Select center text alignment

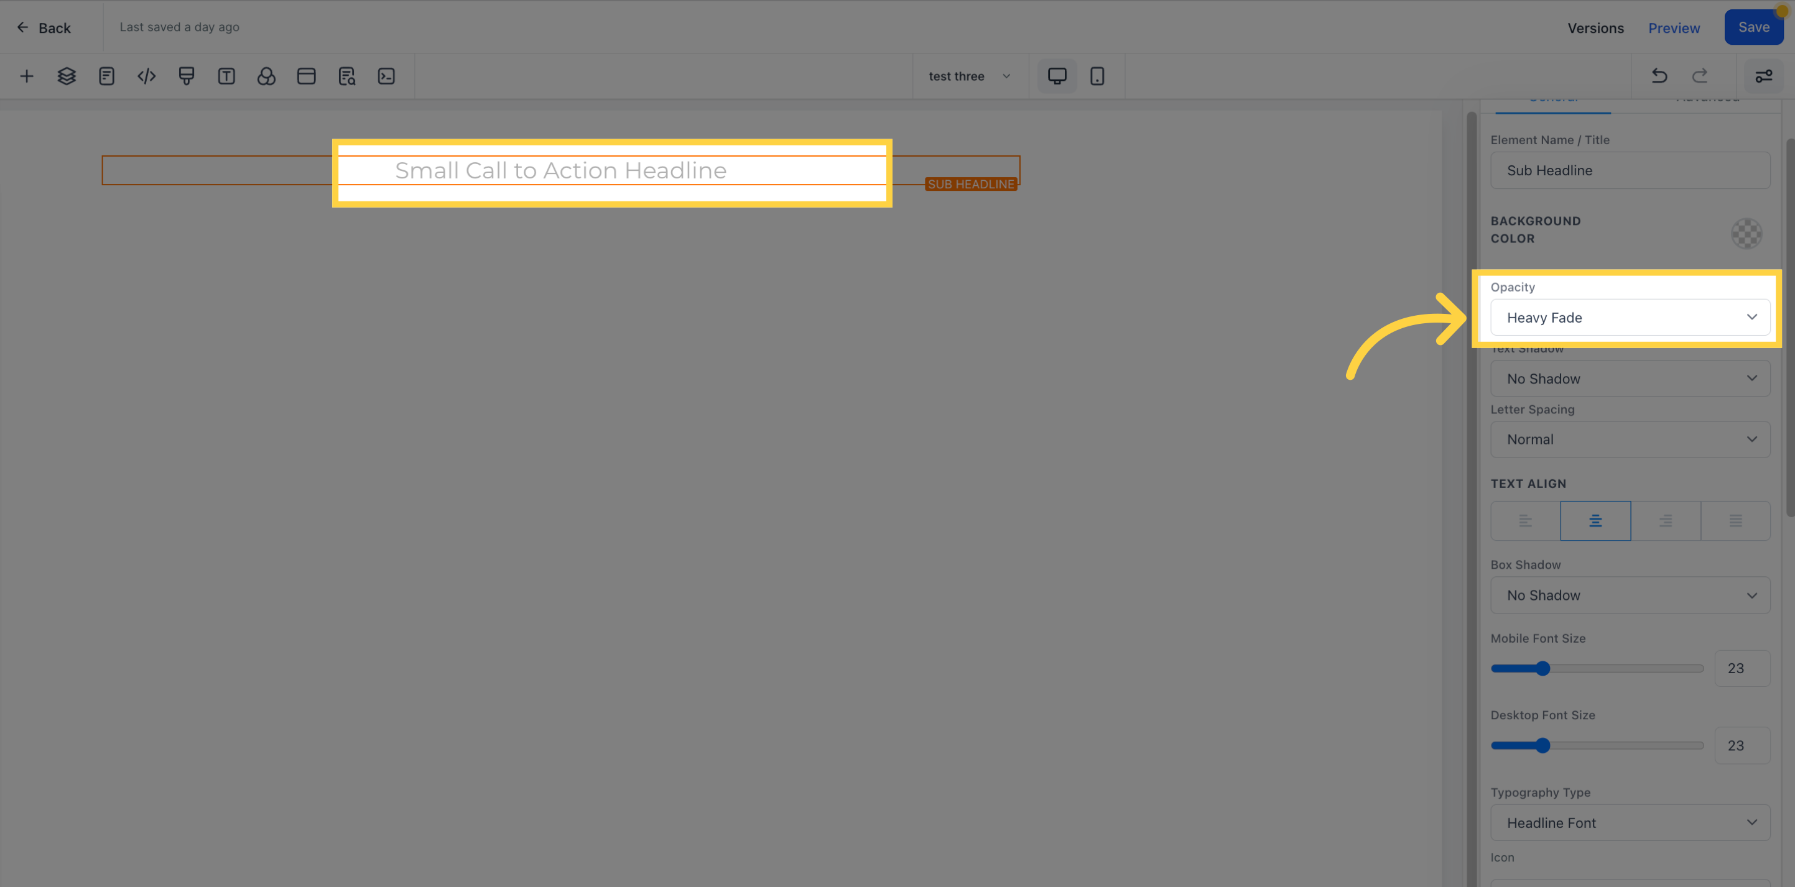[x=1595, y=521]
